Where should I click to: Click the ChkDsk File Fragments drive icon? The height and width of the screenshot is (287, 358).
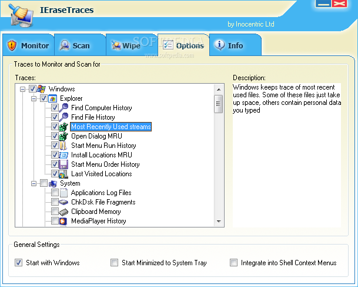tap(63, 202)
